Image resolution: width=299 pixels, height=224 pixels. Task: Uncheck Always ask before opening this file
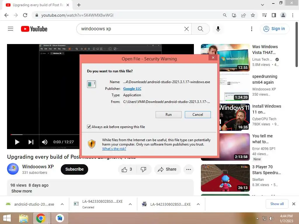pos(89,127)
